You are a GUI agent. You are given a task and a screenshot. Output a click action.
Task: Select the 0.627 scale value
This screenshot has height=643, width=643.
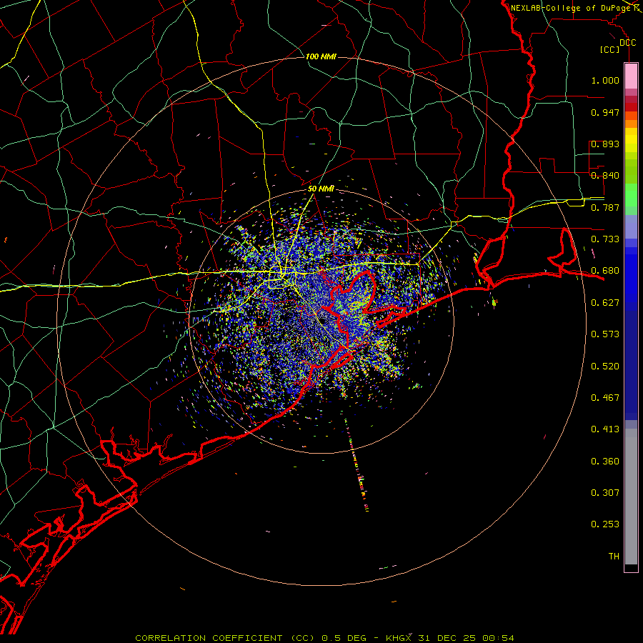click(605, 303)
